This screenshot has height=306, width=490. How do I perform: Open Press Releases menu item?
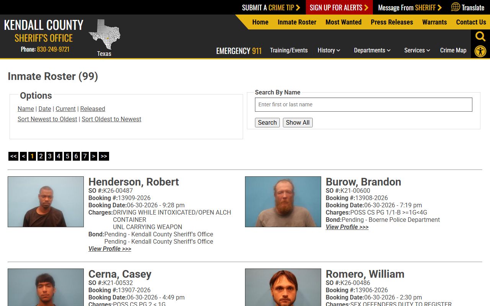pos(392,22)
